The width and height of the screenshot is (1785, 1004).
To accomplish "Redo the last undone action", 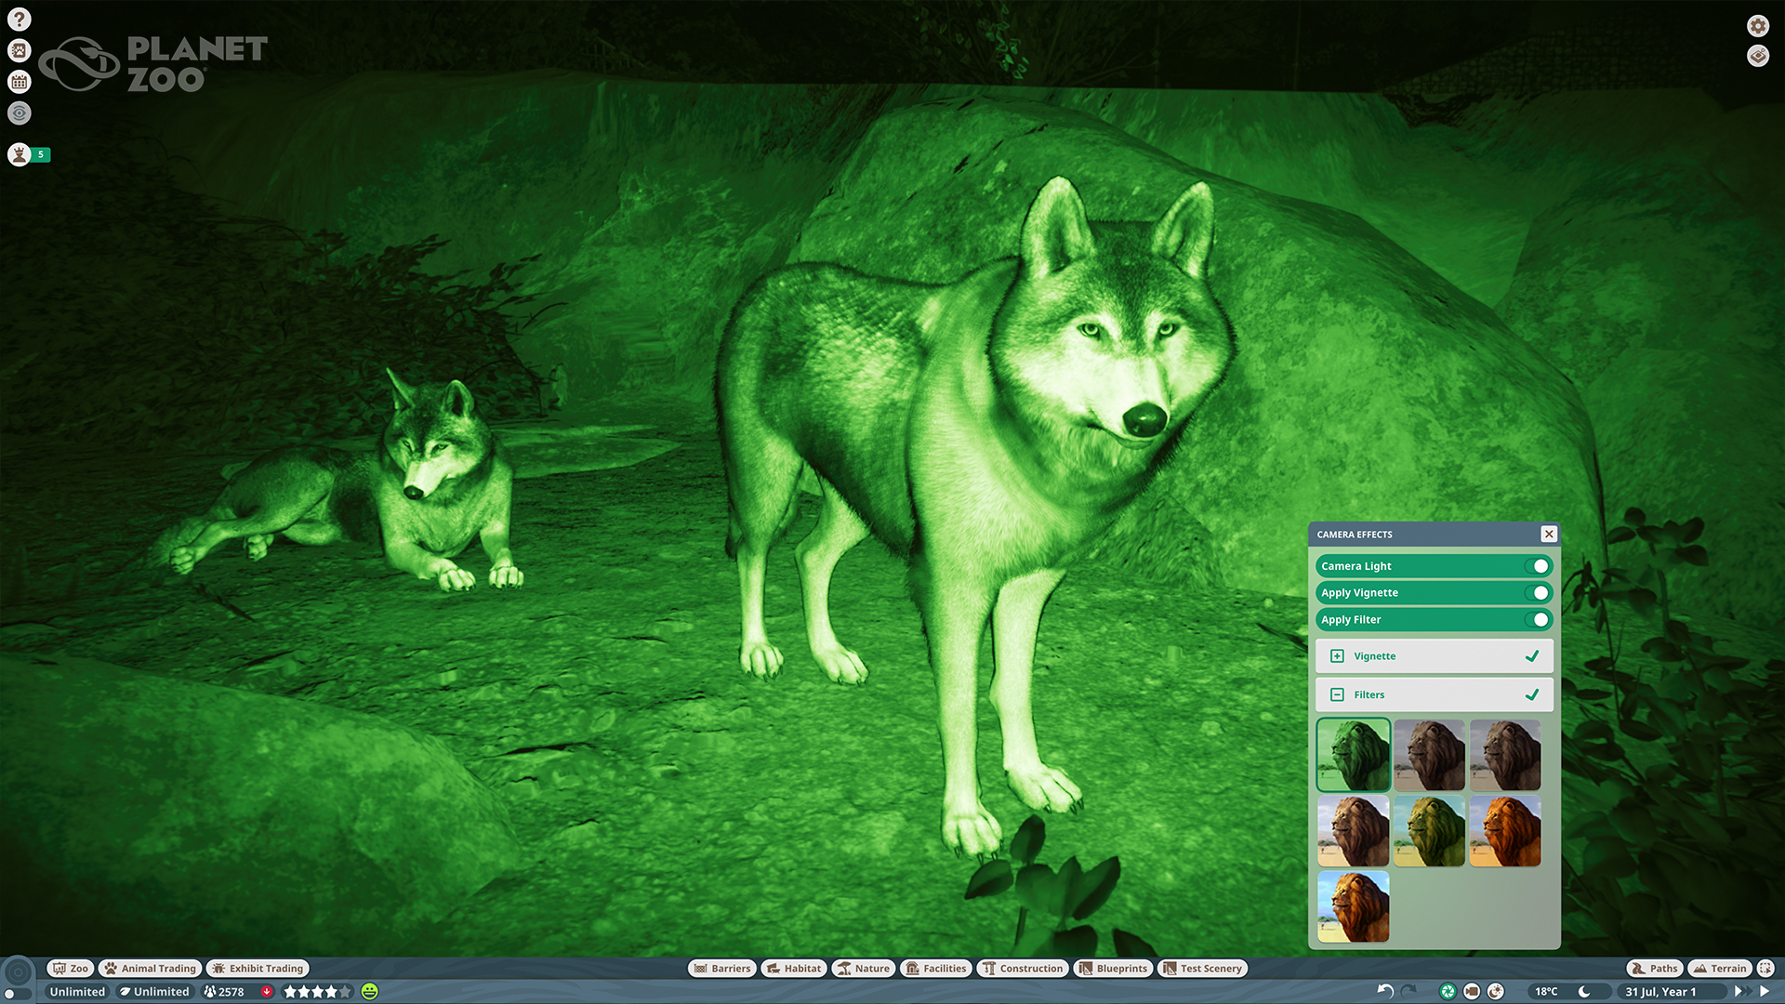I will 1409,991.
